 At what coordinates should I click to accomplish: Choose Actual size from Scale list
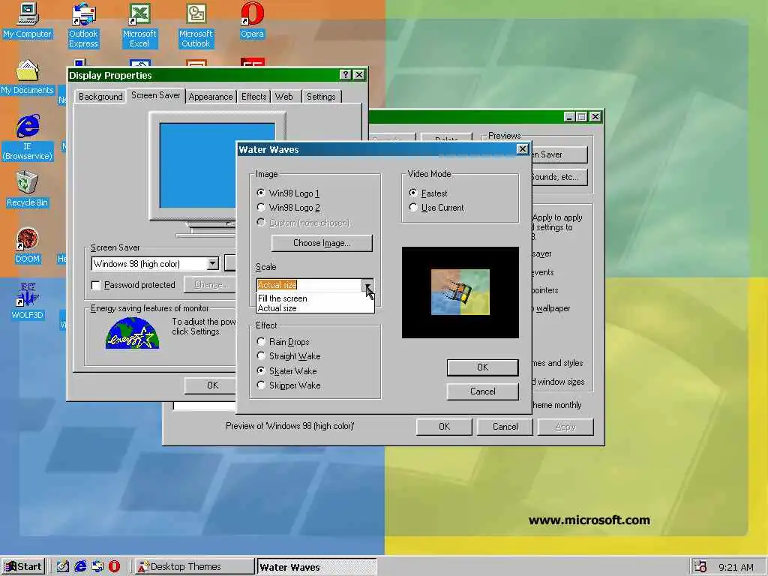point(315,308)
